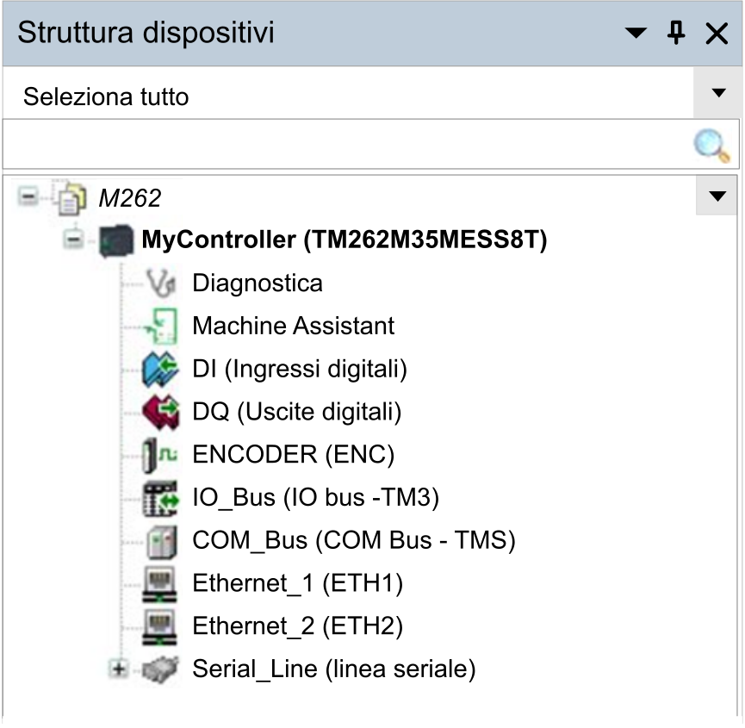
Task: Click the Diagnostica stethoscope icon
Action: click(161, 283)
